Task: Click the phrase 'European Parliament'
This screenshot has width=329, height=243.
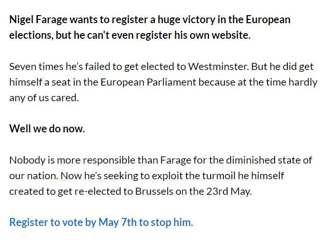Action: tap(148, 82)
